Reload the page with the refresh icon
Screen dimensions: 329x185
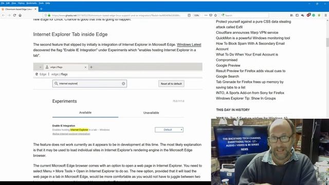tap(14, 15)
